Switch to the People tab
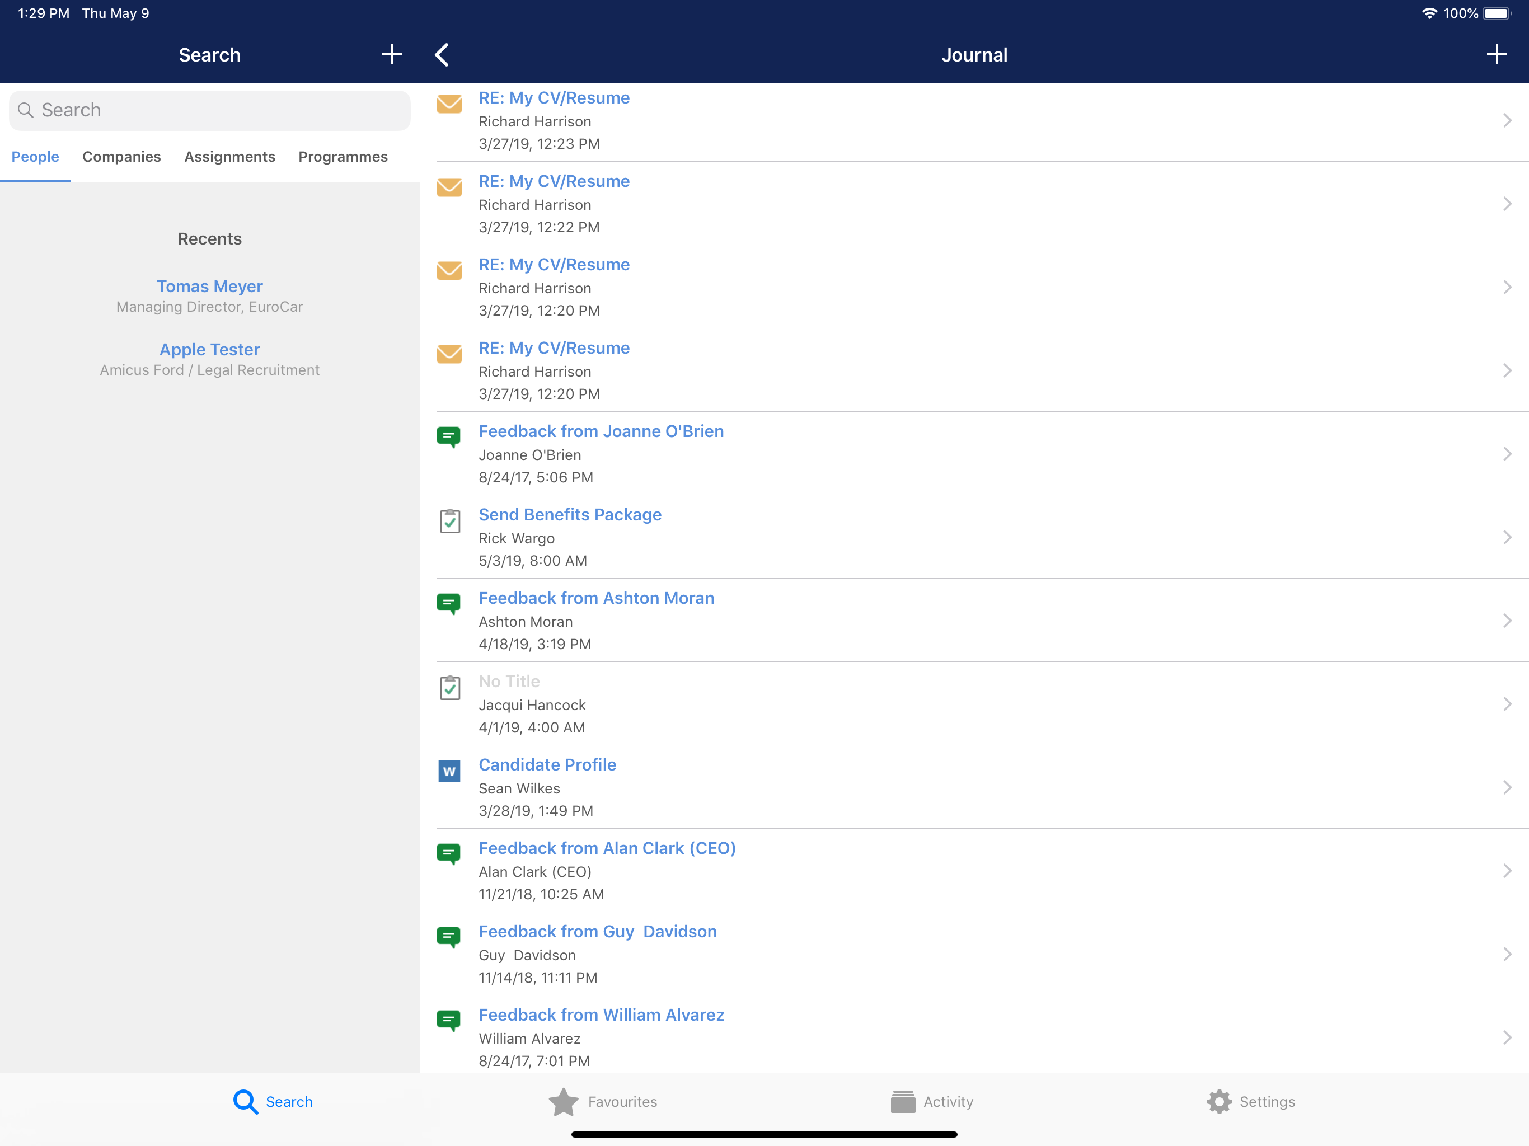The height and width of the screenshot is (1146, 1529). click(35, 157)
